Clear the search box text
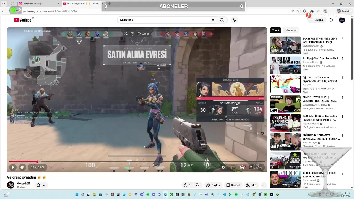Viewport: 354px width, 199px height. [213, 20]
